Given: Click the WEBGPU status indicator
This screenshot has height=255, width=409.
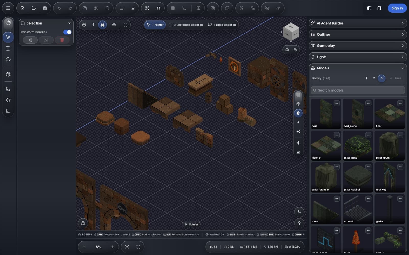Looking at the screenshot, I should (x=292, y=247).
